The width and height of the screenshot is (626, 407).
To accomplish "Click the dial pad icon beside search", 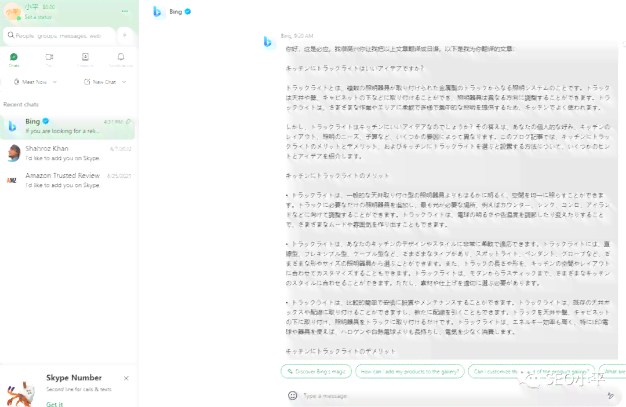I will (125, 35).
